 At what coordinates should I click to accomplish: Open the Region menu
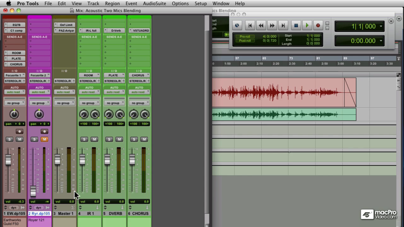pyautogui.click(x=112, y=3)
